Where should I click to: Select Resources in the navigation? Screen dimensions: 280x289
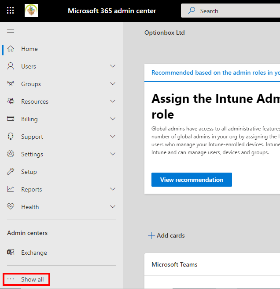(x=35, y=101)
